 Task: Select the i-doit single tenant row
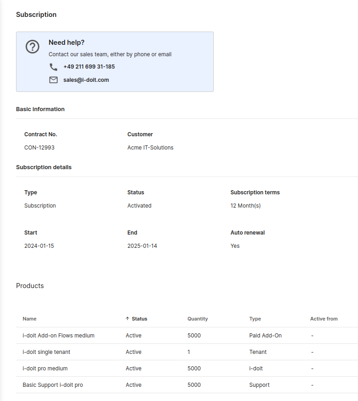click(x=46, y=352)
